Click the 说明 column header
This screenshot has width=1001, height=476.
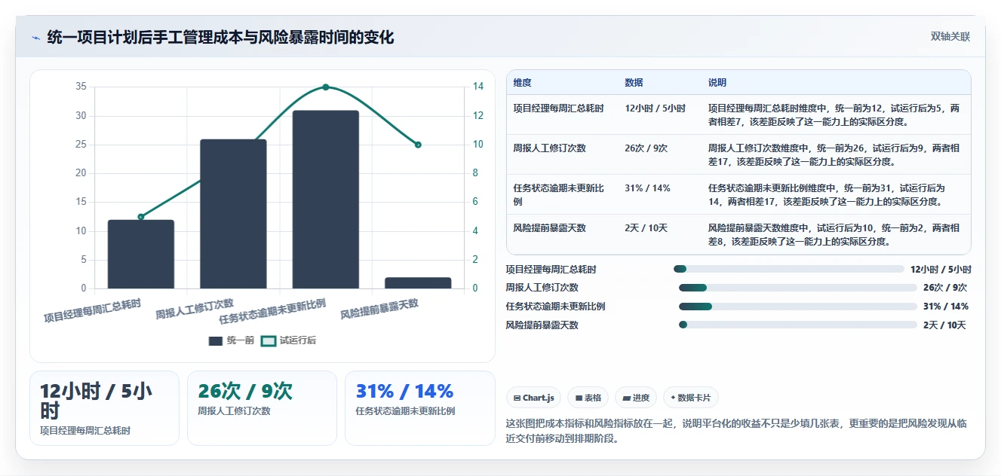coord(717,82)
